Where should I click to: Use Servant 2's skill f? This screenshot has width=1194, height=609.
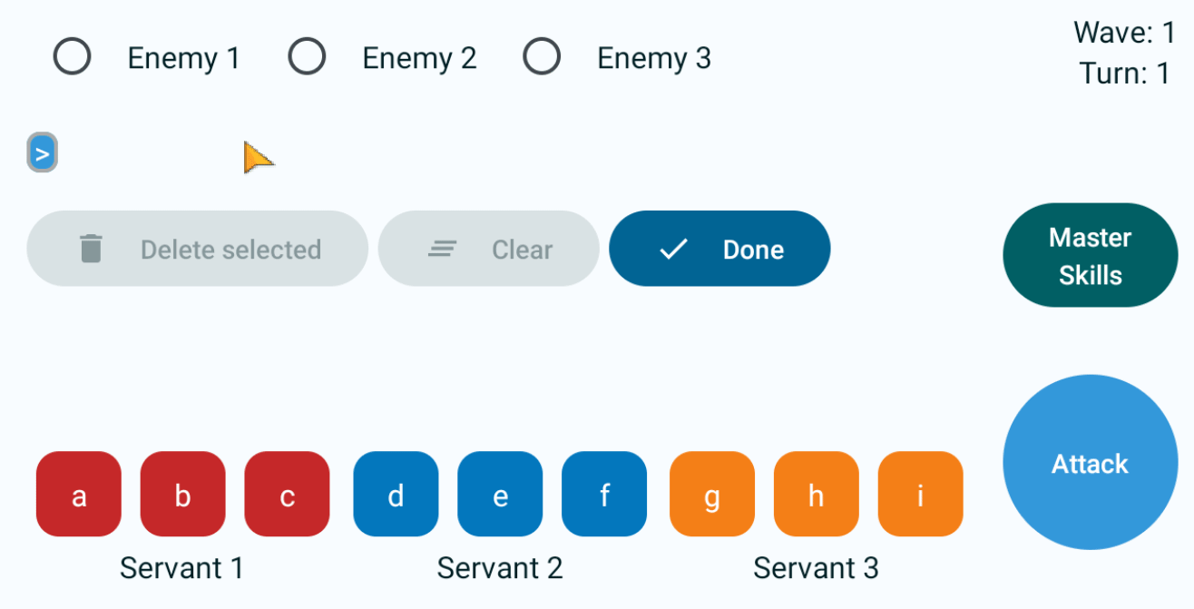pyautogui.click(x=604, y=494)
